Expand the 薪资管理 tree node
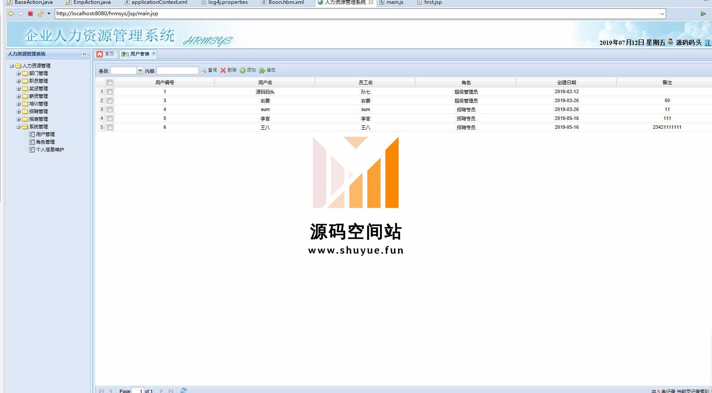This screenshot has height=393, width=712. [19, 96]
